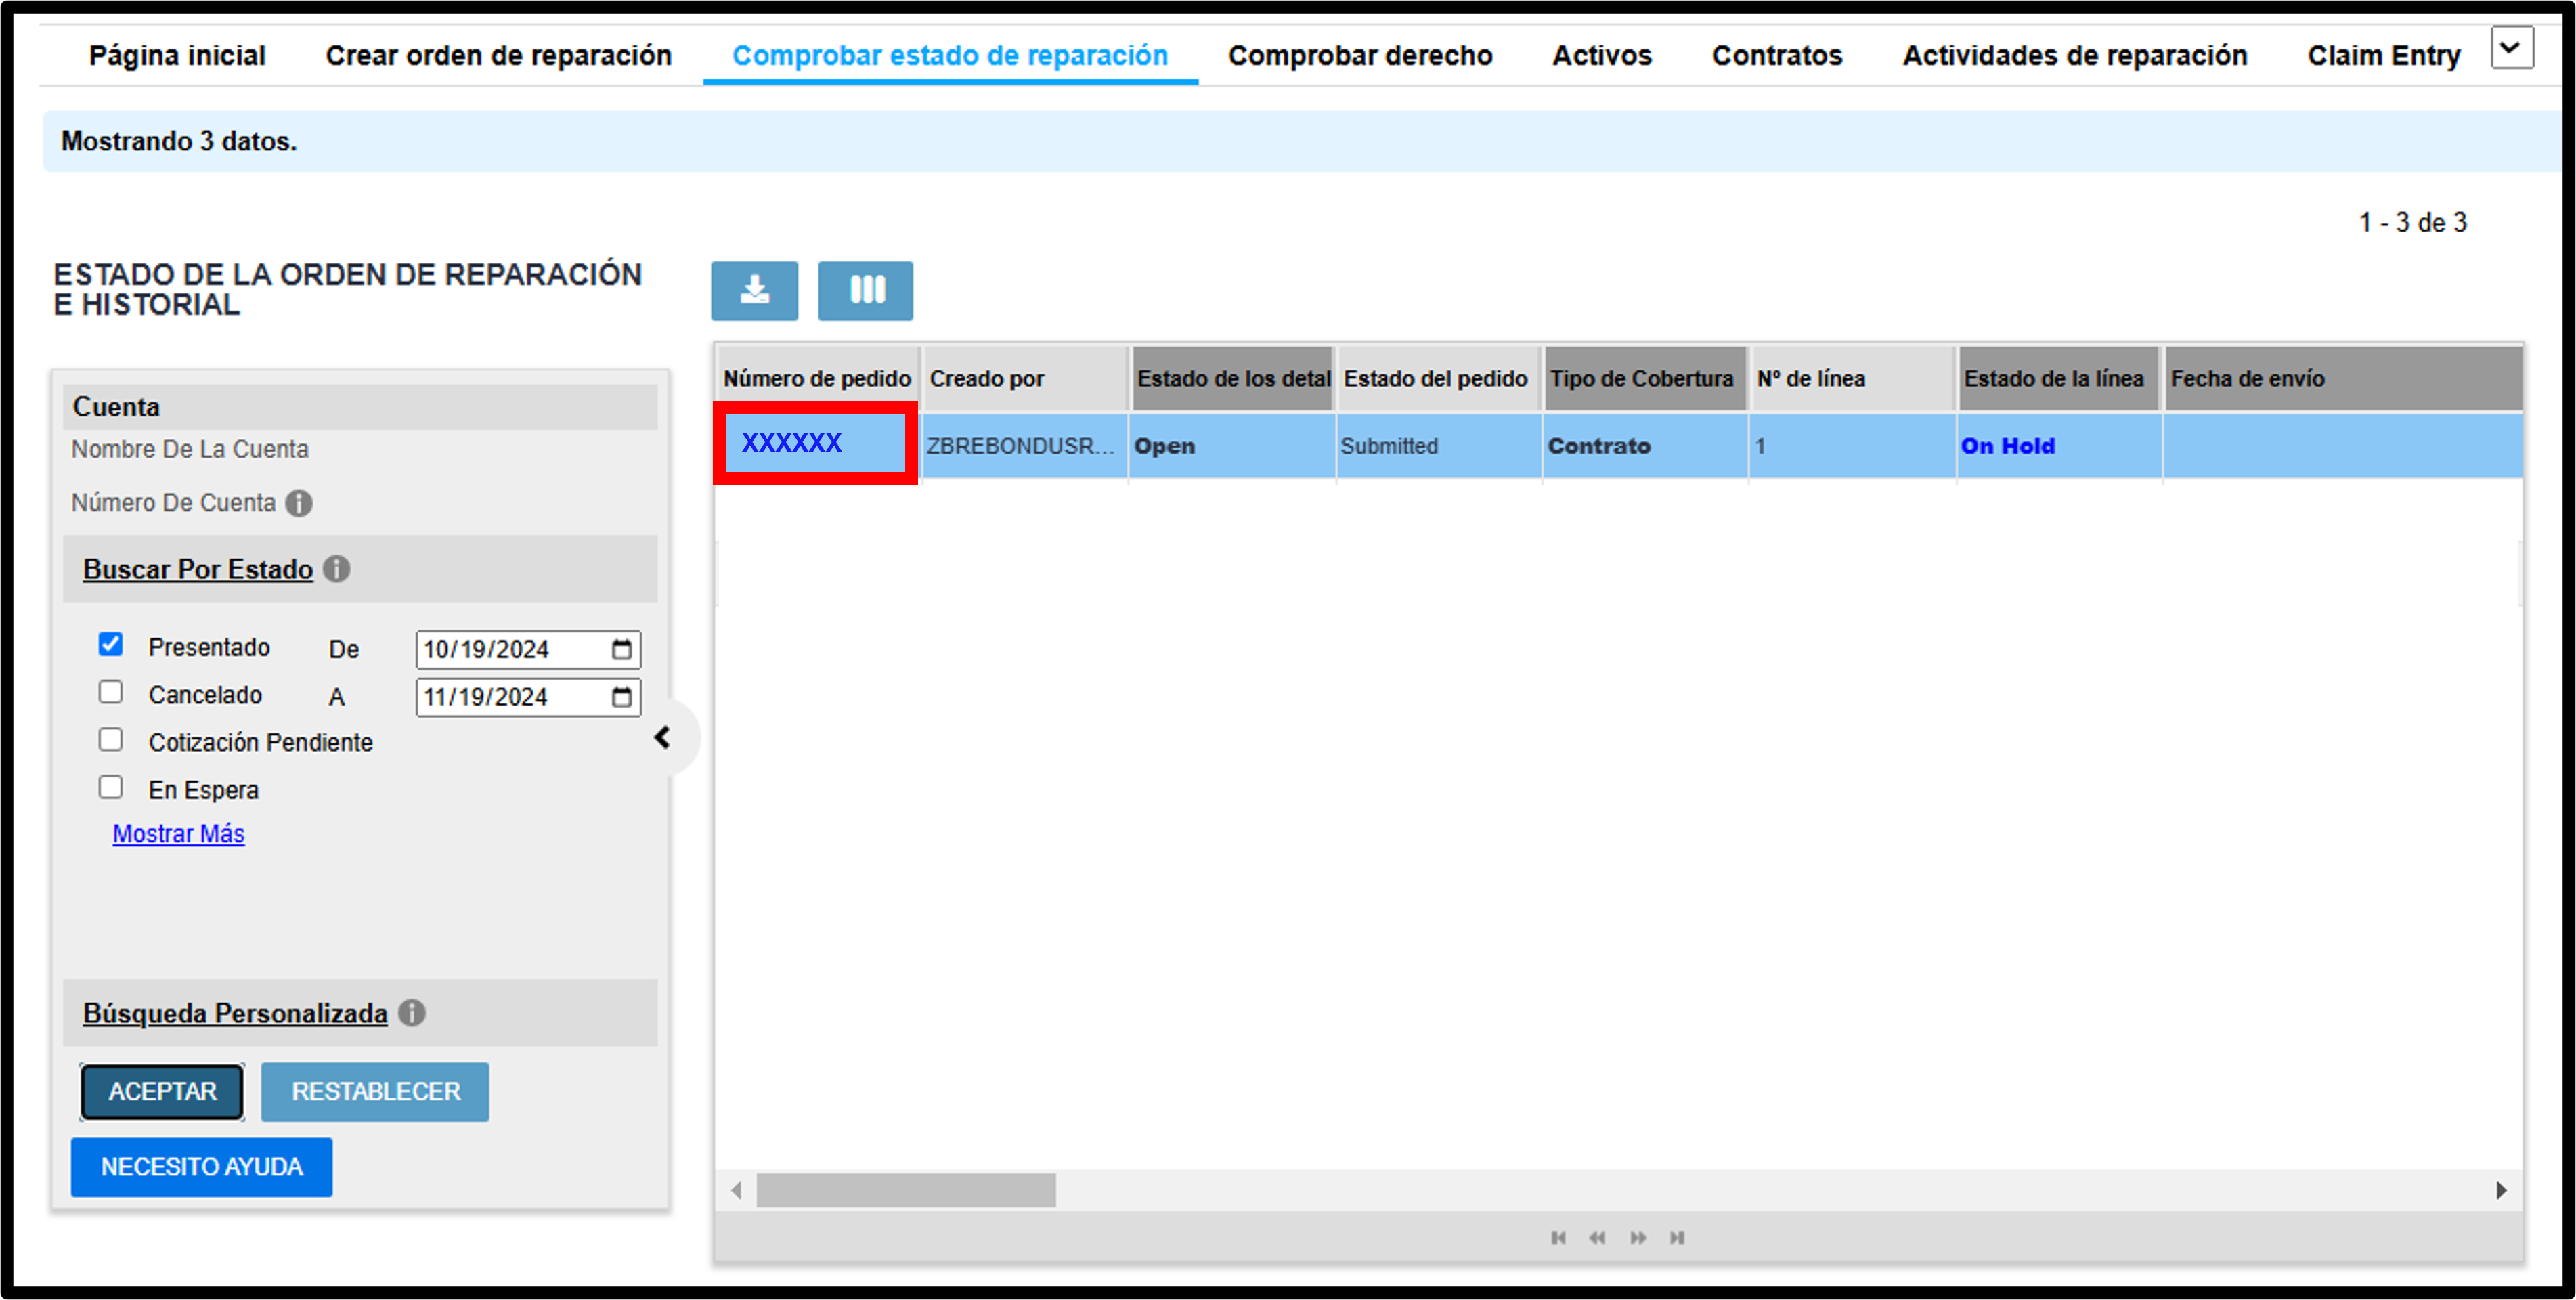Select the Contrato coverage cell
The image size is (2576, 1300).
point(1646,446)
